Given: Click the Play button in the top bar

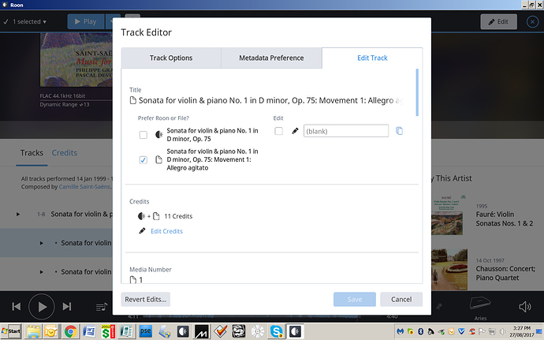Looking at the screenshot, I should (x=86, y=21).
